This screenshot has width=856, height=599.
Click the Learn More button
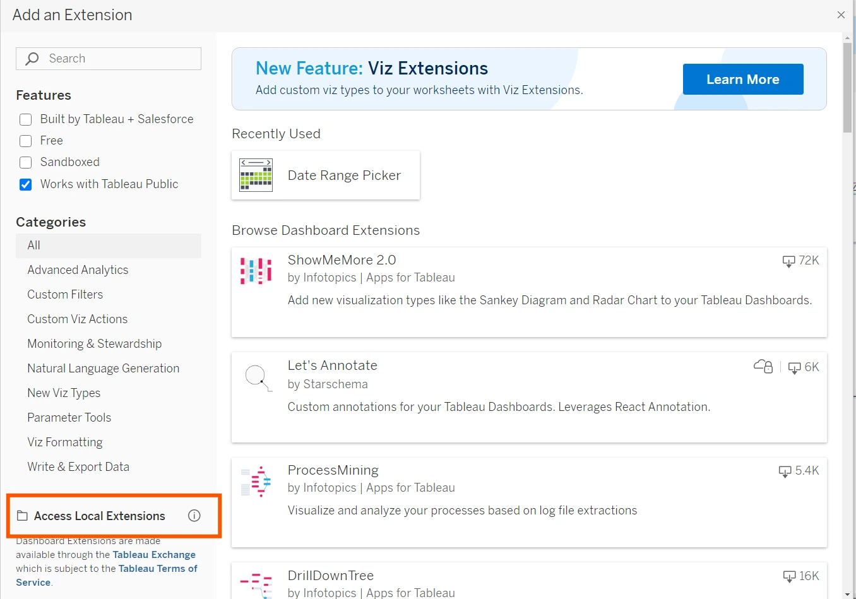point(743,80)
